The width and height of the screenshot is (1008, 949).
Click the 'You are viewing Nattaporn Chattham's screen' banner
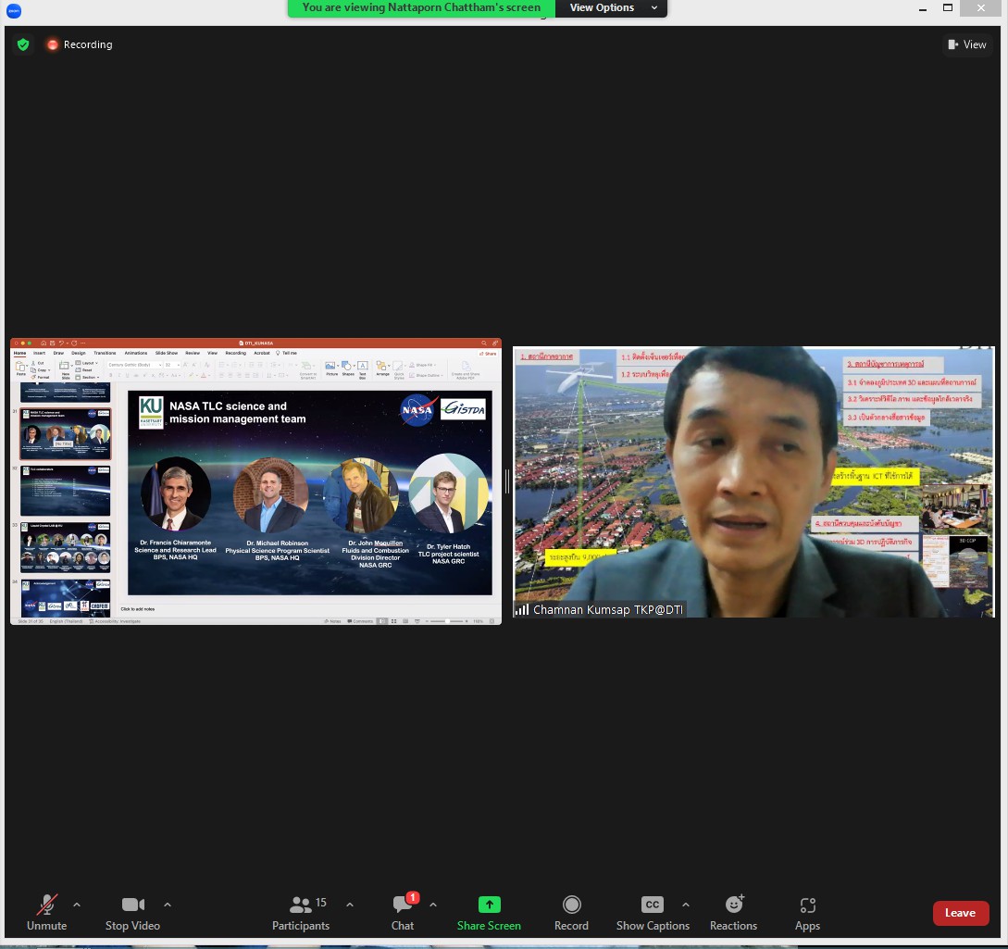(421, 7)
